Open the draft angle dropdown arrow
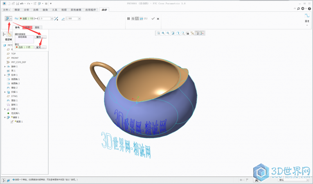Image resolution: width=313 pixels, height=184 pixels. 79,18
